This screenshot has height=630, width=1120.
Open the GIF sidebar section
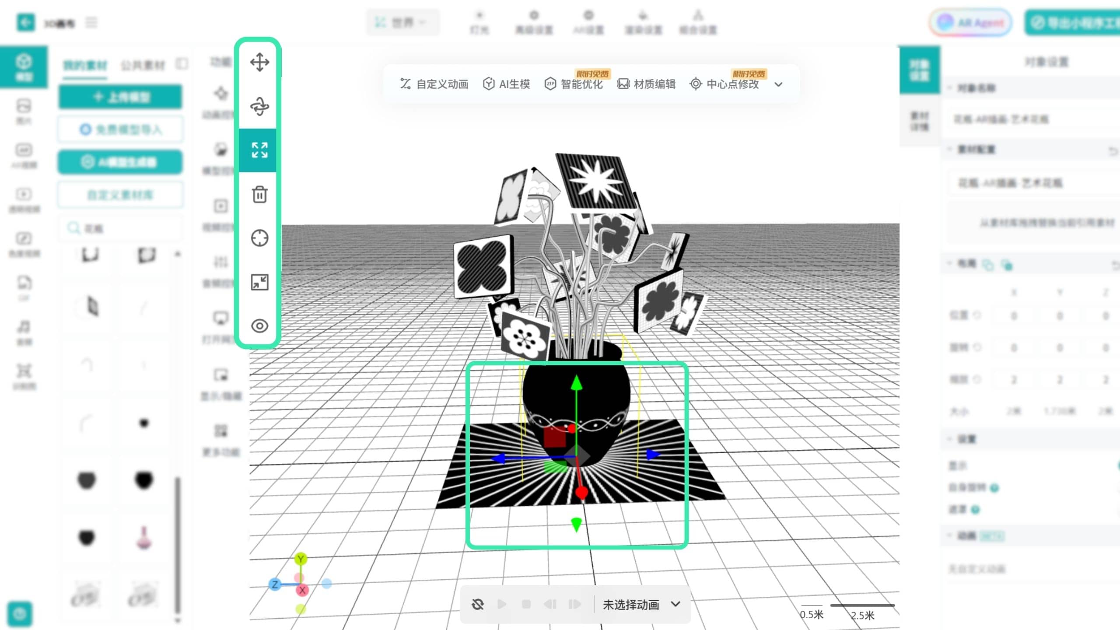click(24, 288)
